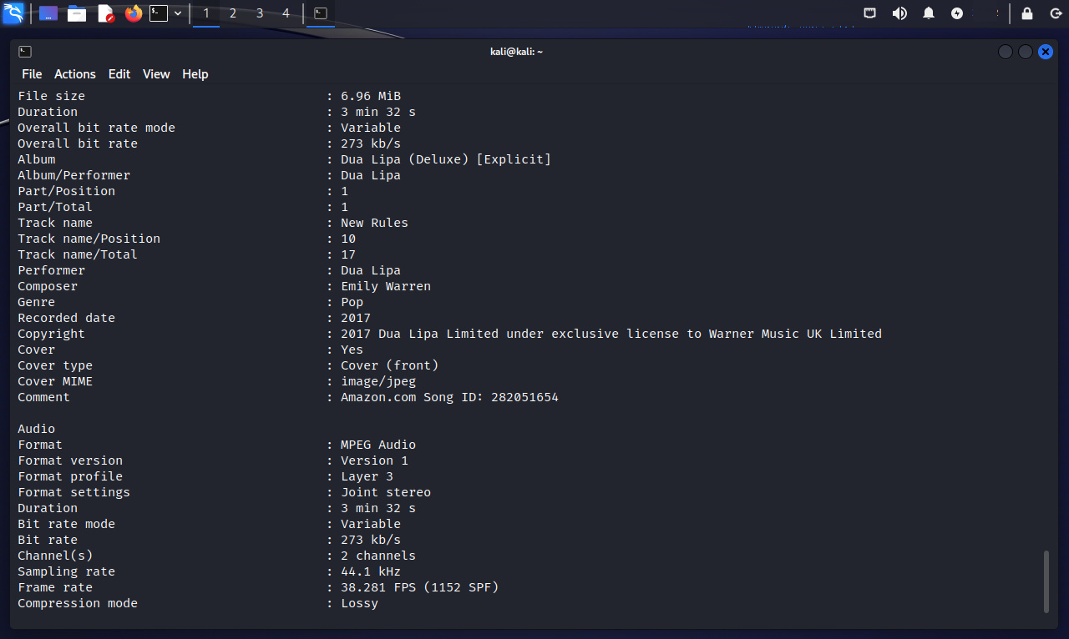The height and width of the screenshot is (639, 1069).
Task: Launch Firefox from the top panel
Action: 134,13
